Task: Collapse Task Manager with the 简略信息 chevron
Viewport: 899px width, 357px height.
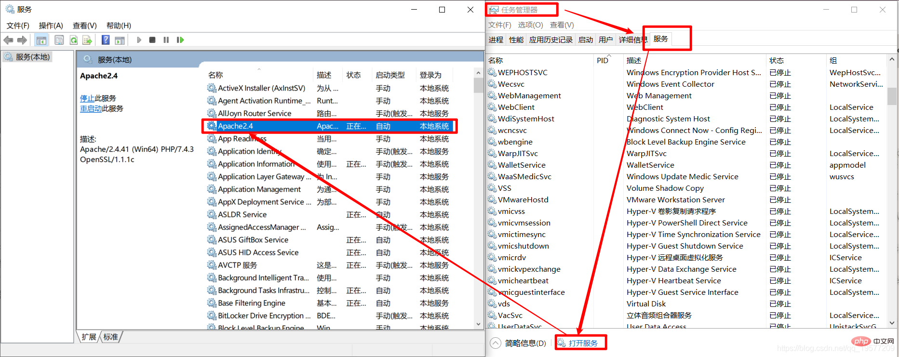Action: pos(496,343)
